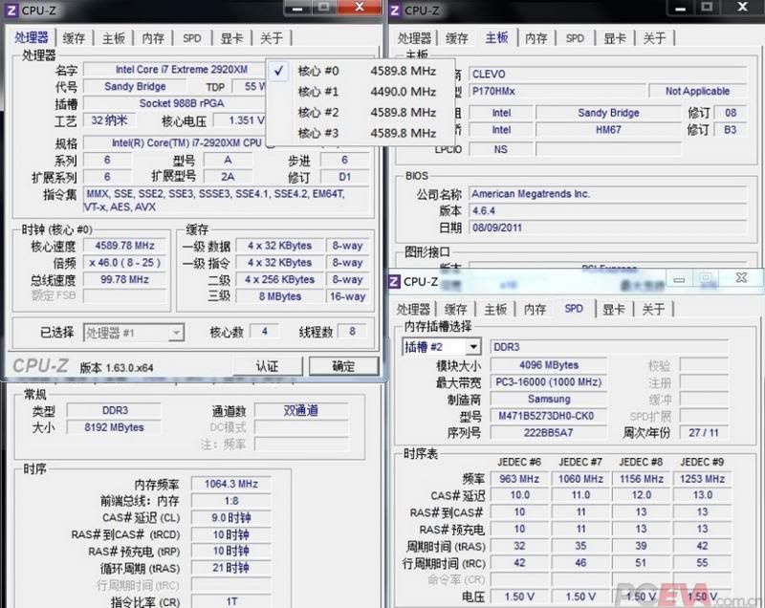This screenshot has width=765, height=608.
Task: Click the BIOS version value 4.6.4
Action: pyautogui.click(x=607, y=210)
